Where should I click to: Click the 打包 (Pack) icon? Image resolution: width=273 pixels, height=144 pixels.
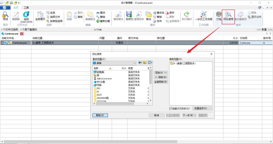click(219, 16)
